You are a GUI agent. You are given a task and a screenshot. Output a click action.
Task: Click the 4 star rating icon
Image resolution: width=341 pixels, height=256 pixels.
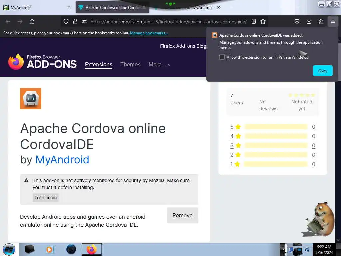pyautogui.click(x=238, y=136)
